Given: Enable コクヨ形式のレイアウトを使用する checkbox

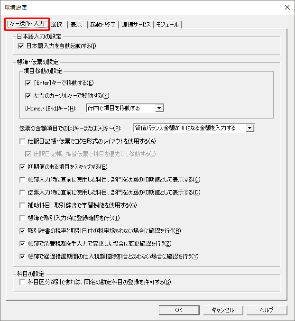Looking at the screenshot, I should click(22, 141).
